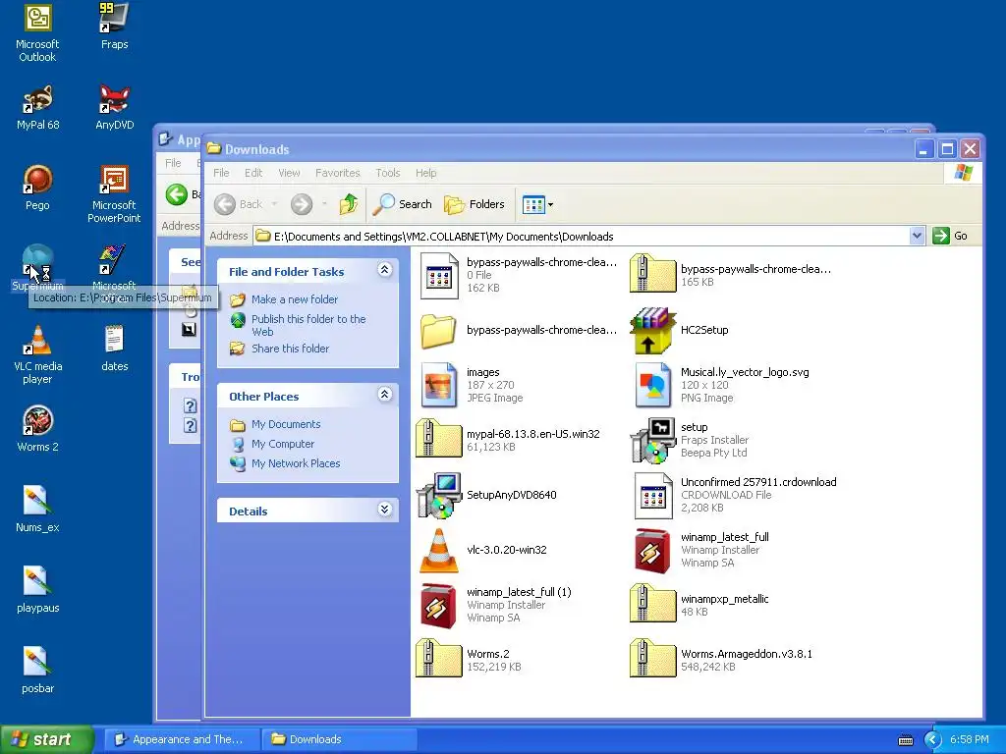Open the Tools menu

[x=387, y=173]
